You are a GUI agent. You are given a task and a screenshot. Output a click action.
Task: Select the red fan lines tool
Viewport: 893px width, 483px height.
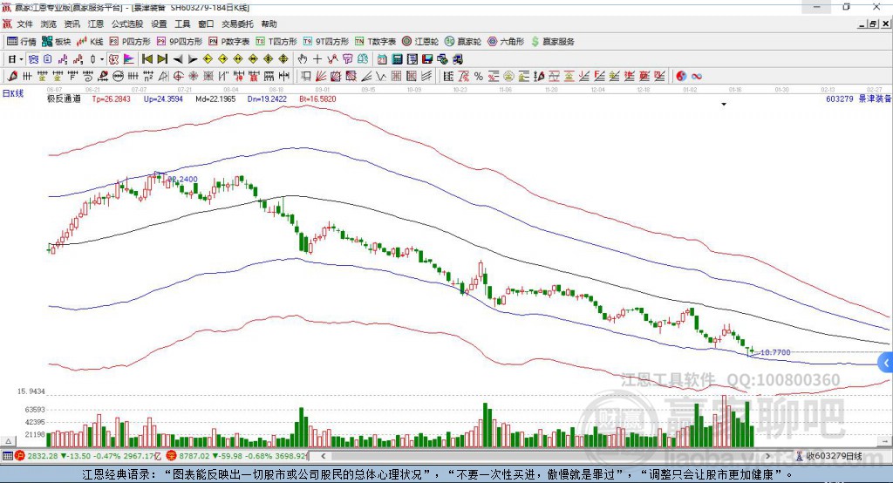(x=321, y=77)
